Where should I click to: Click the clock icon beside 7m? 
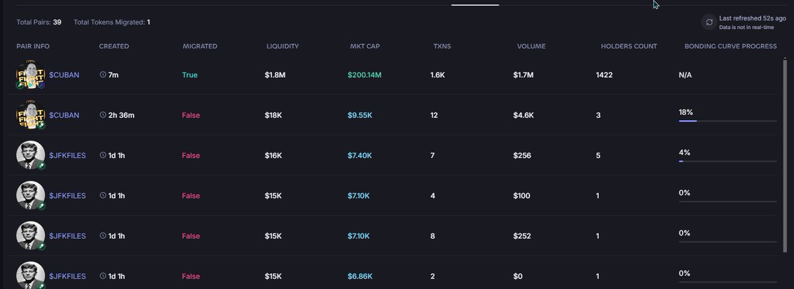click(x=103, y=75)
